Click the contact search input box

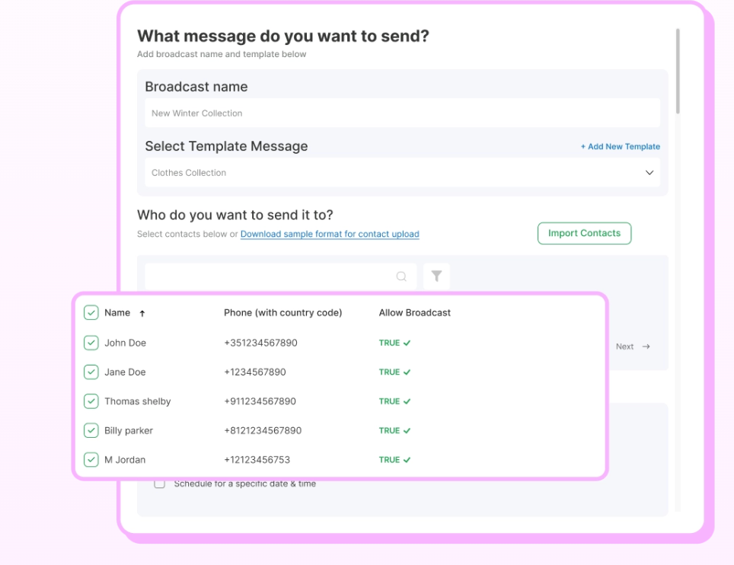pyautogui.click(x=274, y=276)
